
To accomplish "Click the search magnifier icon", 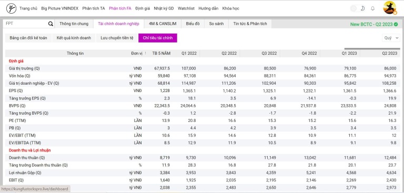I will [50, 24].
